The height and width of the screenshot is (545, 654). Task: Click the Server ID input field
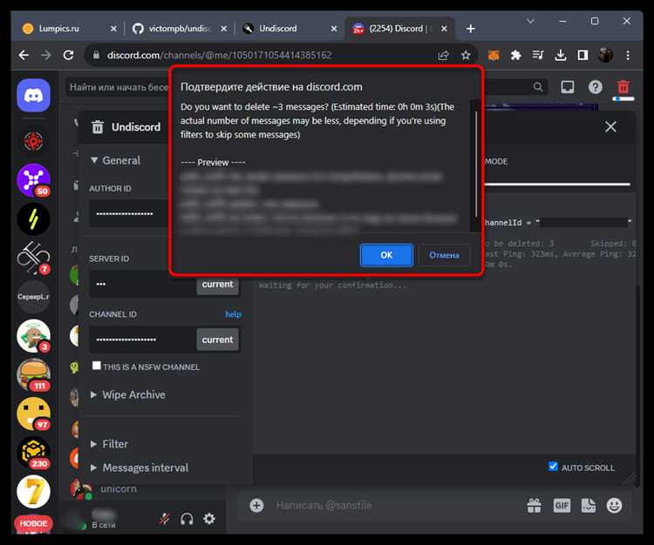143,285
